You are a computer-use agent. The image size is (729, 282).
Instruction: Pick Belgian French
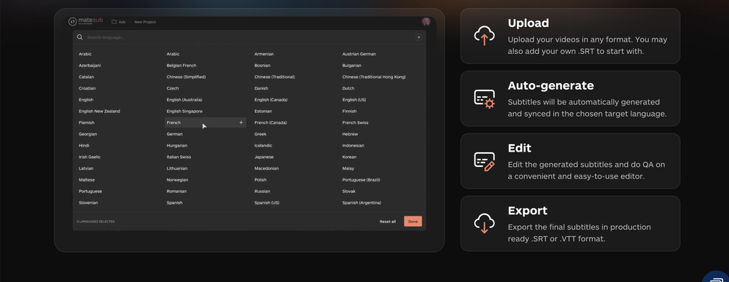tap(182, 66)
